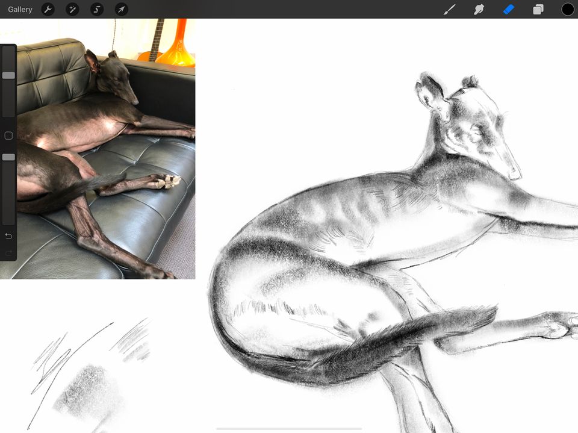Tap the undo arrow in the sidebar

click(x=8, y=236)
